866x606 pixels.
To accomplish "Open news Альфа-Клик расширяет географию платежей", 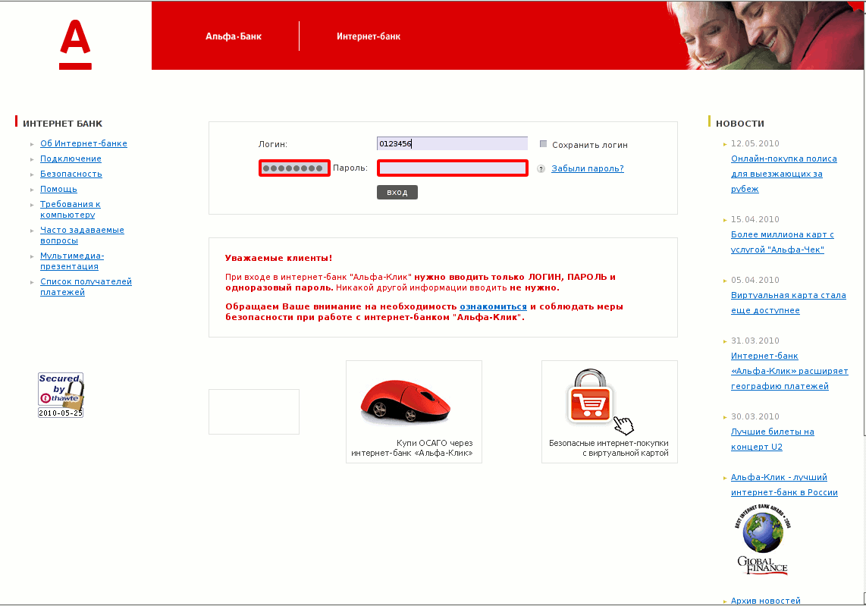I will pos(789,371).
